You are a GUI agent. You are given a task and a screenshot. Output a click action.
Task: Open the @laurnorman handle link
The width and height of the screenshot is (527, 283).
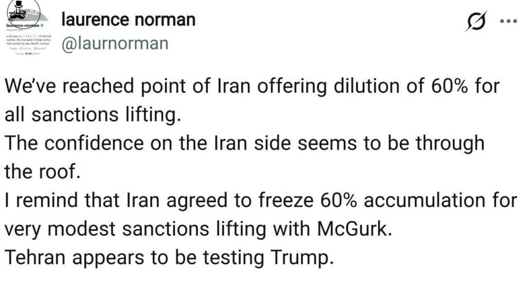click(115, 43)
